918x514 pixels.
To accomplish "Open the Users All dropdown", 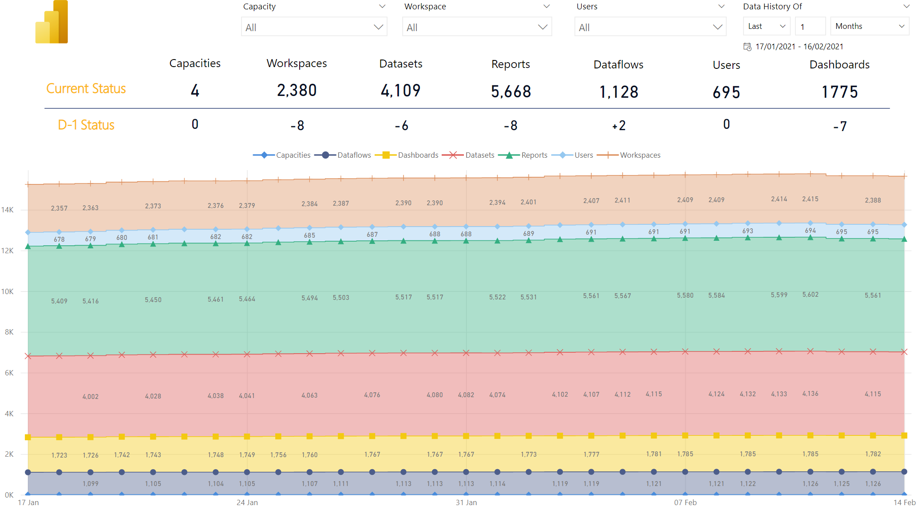I will point(650,27).
